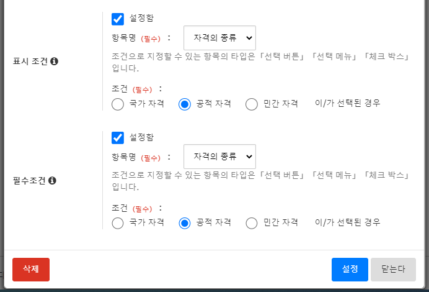Open 자격의 종류 dropdown in 표시 조건
Screen dimensions: 429x292
click(x=219, y=38)
